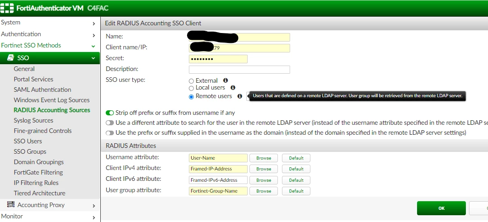Click Browse for Client IPv4 attribute
The width and height of the screenshot is (488, 222).
click(x=263, y=169)
